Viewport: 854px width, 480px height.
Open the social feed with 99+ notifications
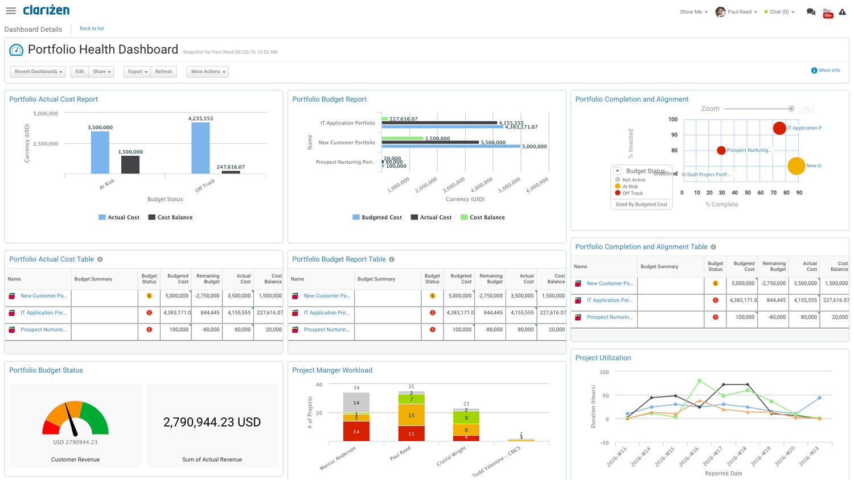tap(828, 11)
